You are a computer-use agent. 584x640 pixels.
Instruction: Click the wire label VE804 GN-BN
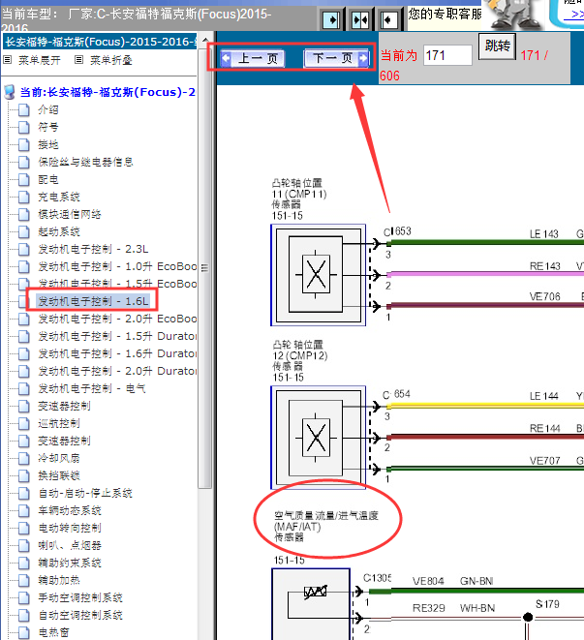tap(452, 581)
